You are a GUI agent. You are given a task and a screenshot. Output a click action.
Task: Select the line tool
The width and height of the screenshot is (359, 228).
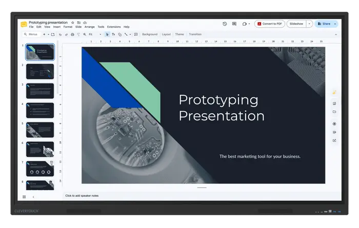[126, 34]
